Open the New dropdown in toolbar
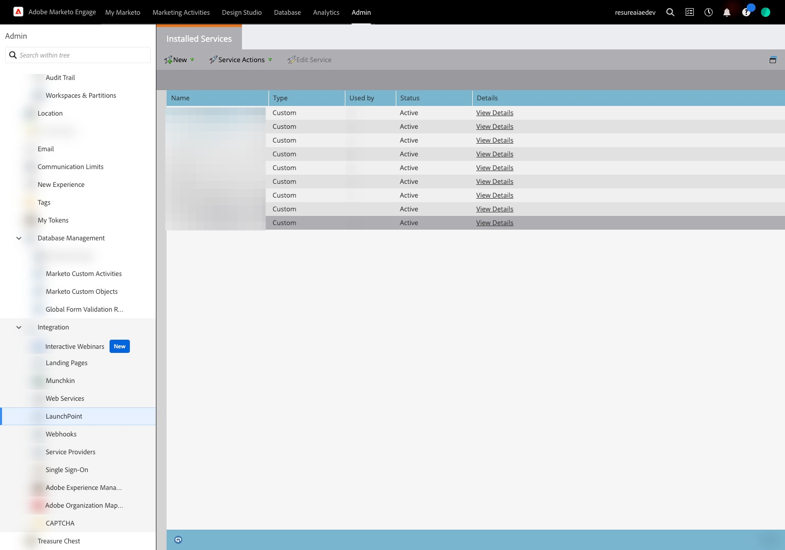785x550 pixels. pyautogui.click(x=179, y=60)
